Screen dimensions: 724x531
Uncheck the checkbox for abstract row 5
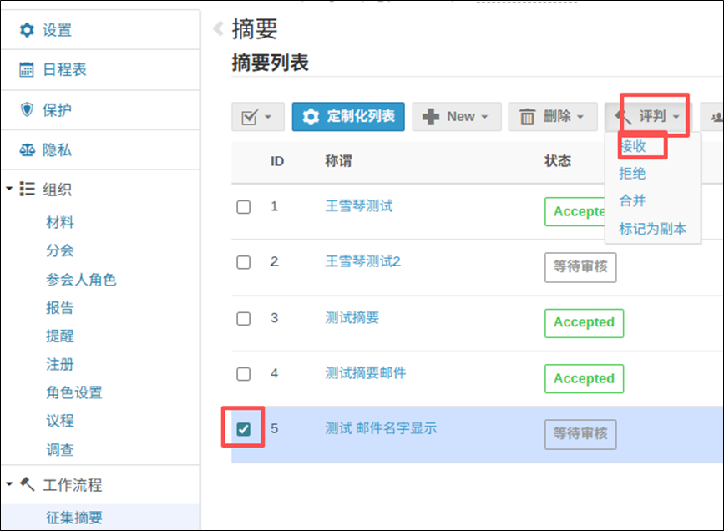(243, 429)
